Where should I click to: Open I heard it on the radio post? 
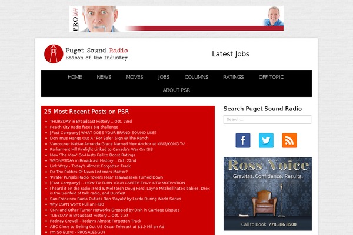tap(129, 191)
